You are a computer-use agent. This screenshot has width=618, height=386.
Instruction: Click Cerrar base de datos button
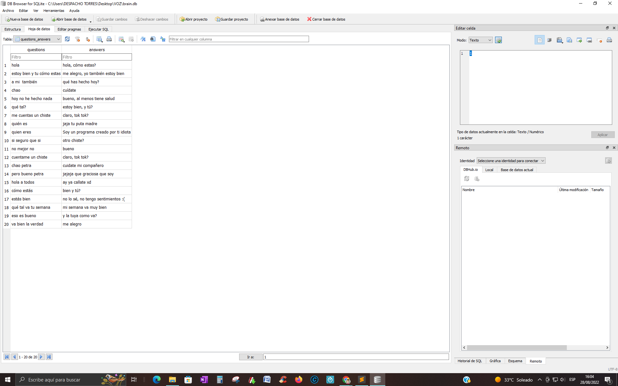click(326, 19)
